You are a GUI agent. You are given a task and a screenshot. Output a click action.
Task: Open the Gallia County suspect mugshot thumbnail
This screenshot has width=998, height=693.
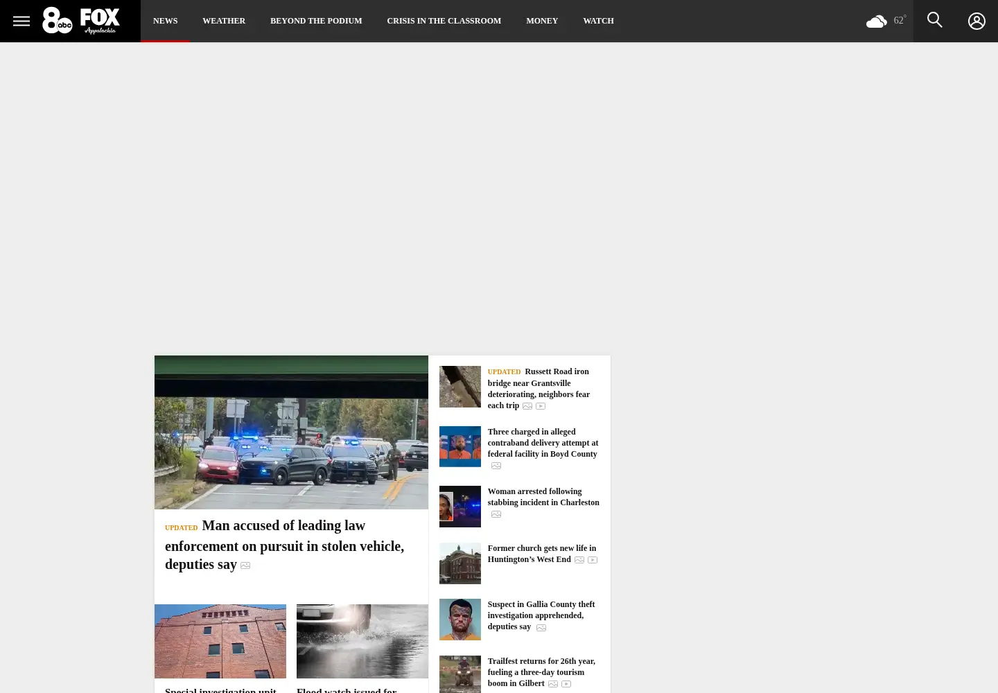coord(460,620)
